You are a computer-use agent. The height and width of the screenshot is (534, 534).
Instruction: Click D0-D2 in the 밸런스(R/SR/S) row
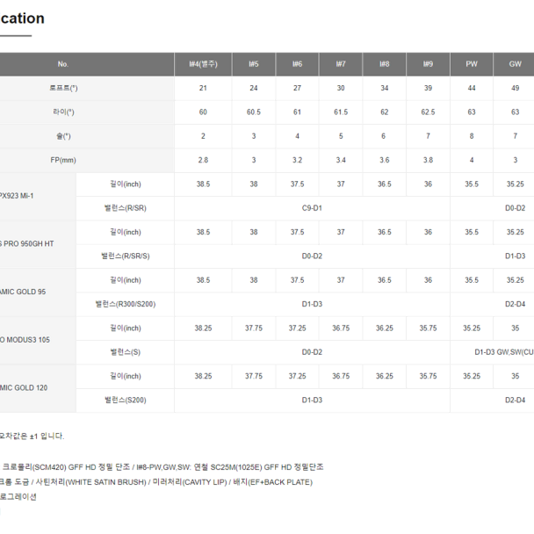[312, 256]
